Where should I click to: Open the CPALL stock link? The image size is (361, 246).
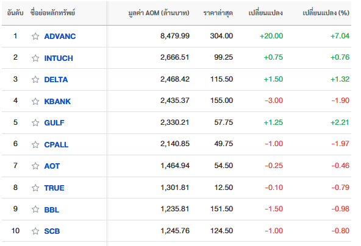point(56,144)
